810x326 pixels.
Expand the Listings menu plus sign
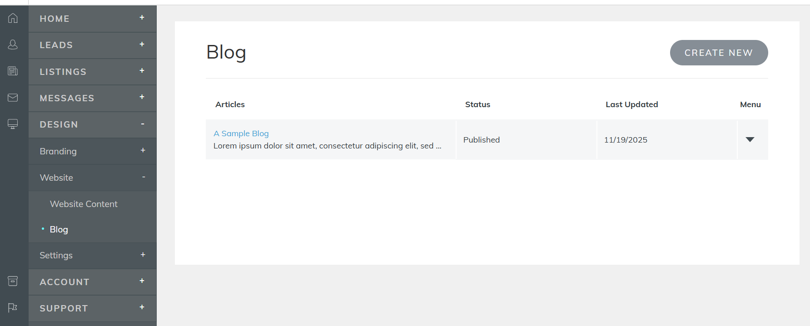(x=142, y=70)
